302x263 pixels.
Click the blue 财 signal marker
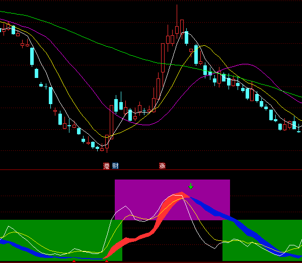[115, 166]
